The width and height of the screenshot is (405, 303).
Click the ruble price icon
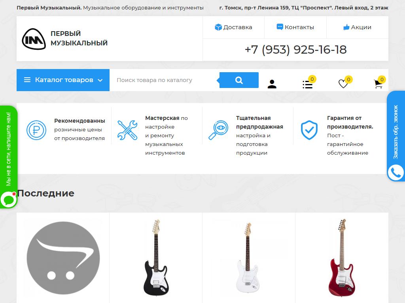[36, 130]
